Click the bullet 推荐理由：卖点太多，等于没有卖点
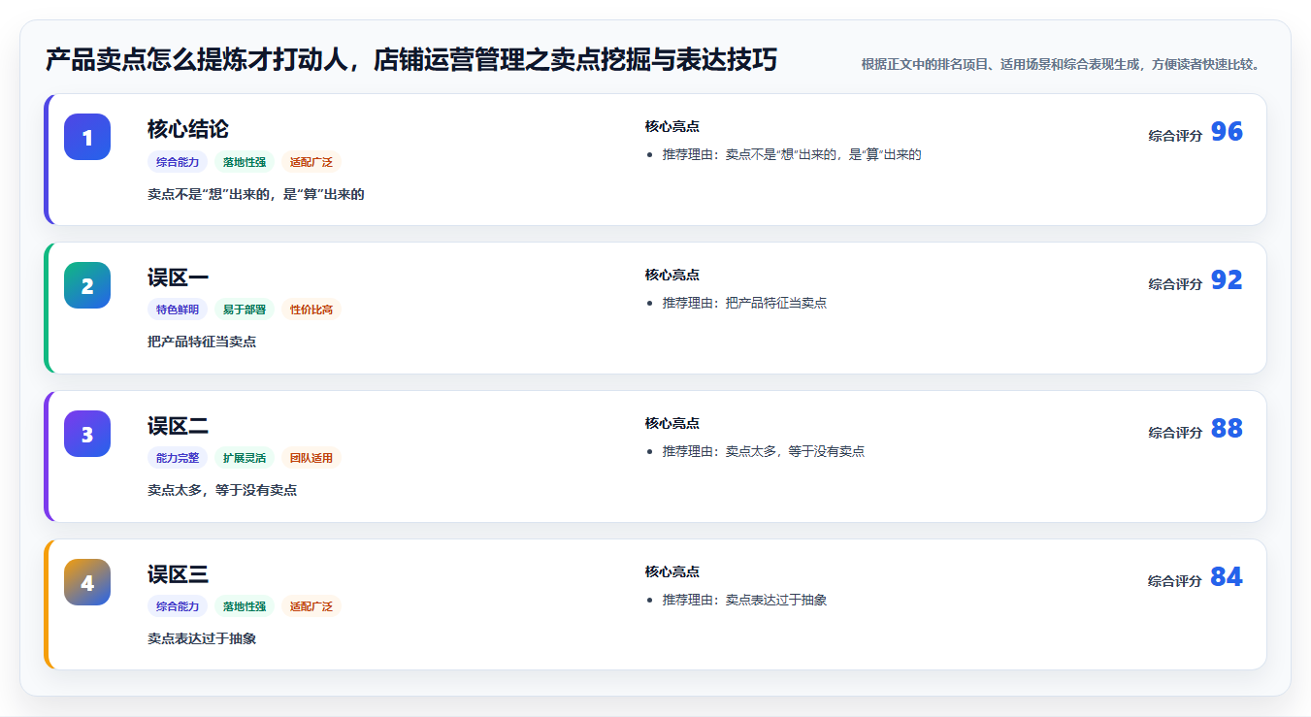 (x=763, y=451)
